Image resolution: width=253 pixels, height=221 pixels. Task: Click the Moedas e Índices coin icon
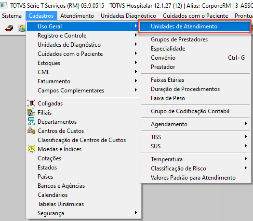tap(31, 149)
